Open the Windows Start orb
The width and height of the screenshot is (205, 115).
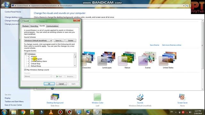pyautogui.click(x=4, y=112)
